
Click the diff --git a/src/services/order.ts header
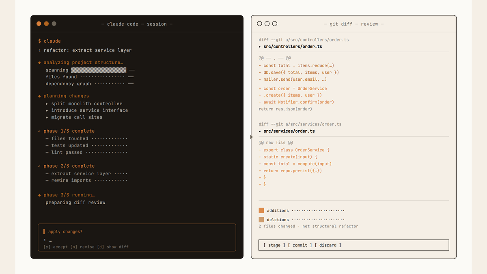[x=300, y=124]
